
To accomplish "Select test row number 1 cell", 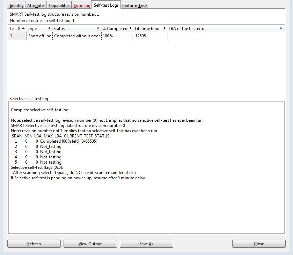I will [17, 36].
